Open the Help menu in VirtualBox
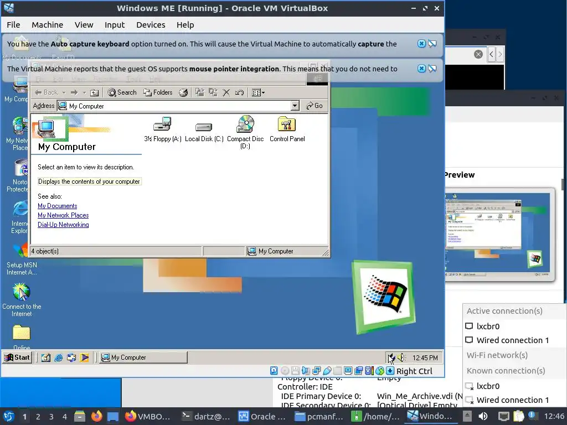This screenshot has height=425, width=567. pos(185,25)
